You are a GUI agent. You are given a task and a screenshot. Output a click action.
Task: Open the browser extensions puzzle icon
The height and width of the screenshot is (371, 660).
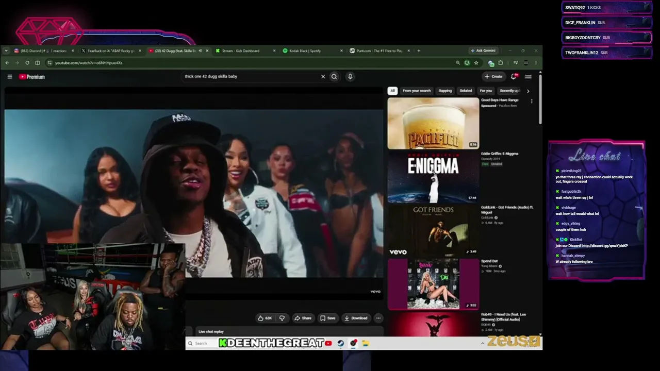pos(500,63)
